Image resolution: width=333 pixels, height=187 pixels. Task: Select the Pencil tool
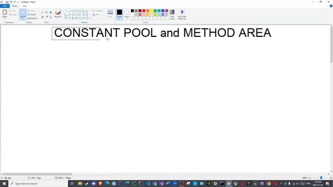[42, 12]
